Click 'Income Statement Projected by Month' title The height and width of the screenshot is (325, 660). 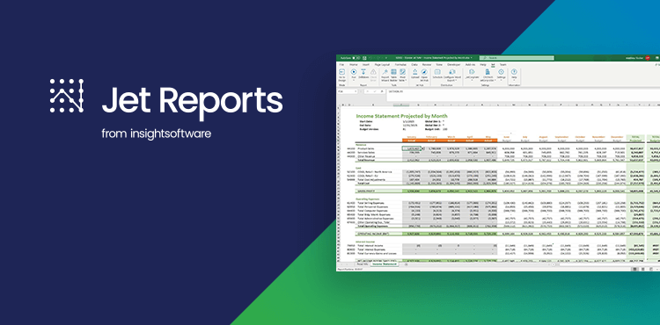401,115
